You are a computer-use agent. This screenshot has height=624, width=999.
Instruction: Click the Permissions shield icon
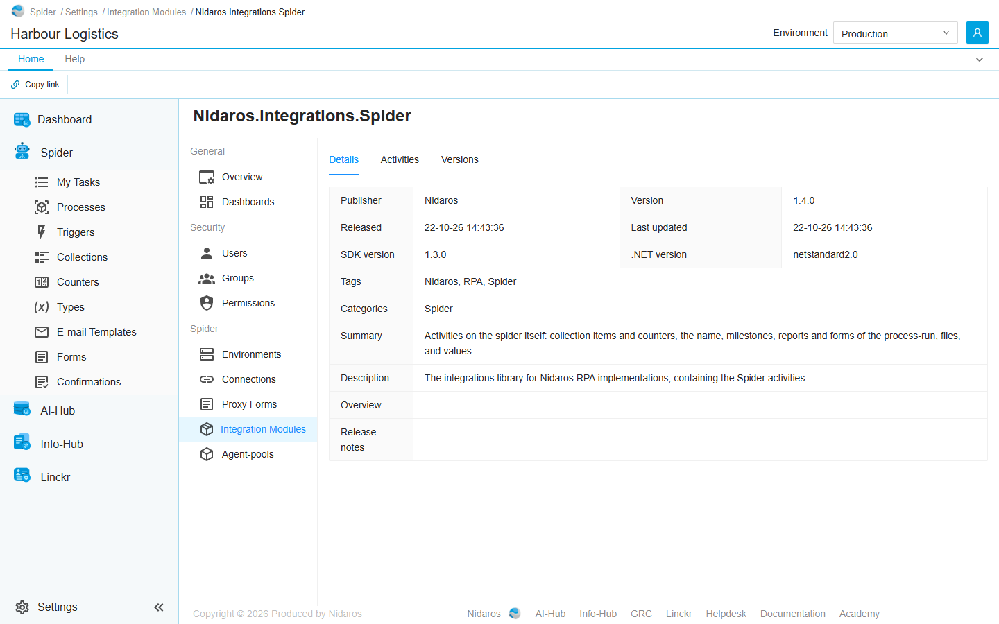[x=207, y=303]
